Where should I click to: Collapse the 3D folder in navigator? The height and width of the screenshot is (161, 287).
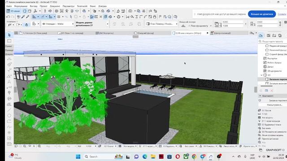tap(261, 75)
